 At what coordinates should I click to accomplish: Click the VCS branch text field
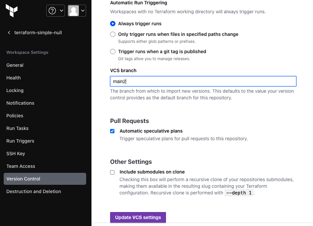coord(203,81)
